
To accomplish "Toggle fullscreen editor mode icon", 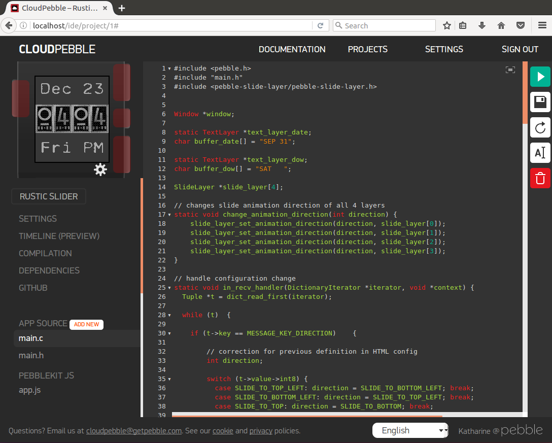I will (510, 70).
